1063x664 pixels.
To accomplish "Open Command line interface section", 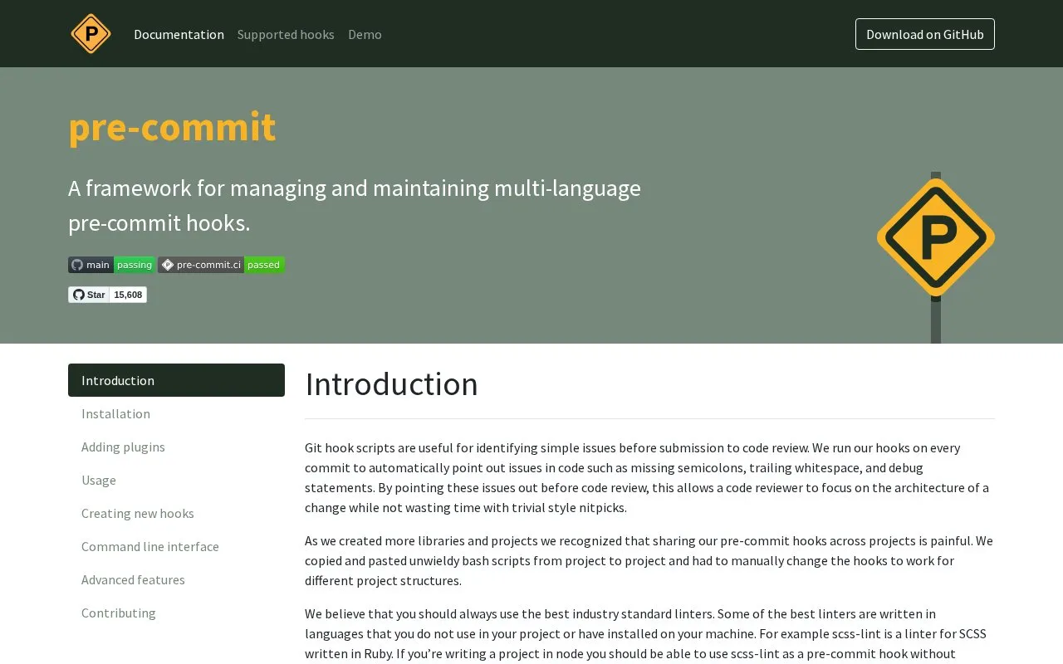I will coord(176,546).
